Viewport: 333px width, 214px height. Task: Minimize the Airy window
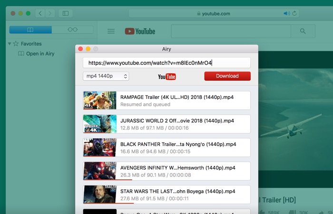88,49
